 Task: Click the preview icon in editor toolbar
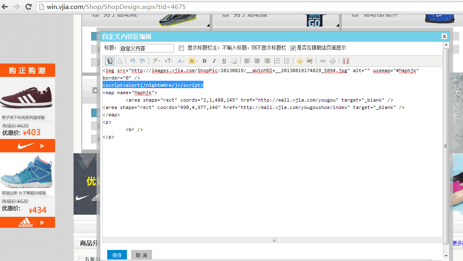(120, 61)
